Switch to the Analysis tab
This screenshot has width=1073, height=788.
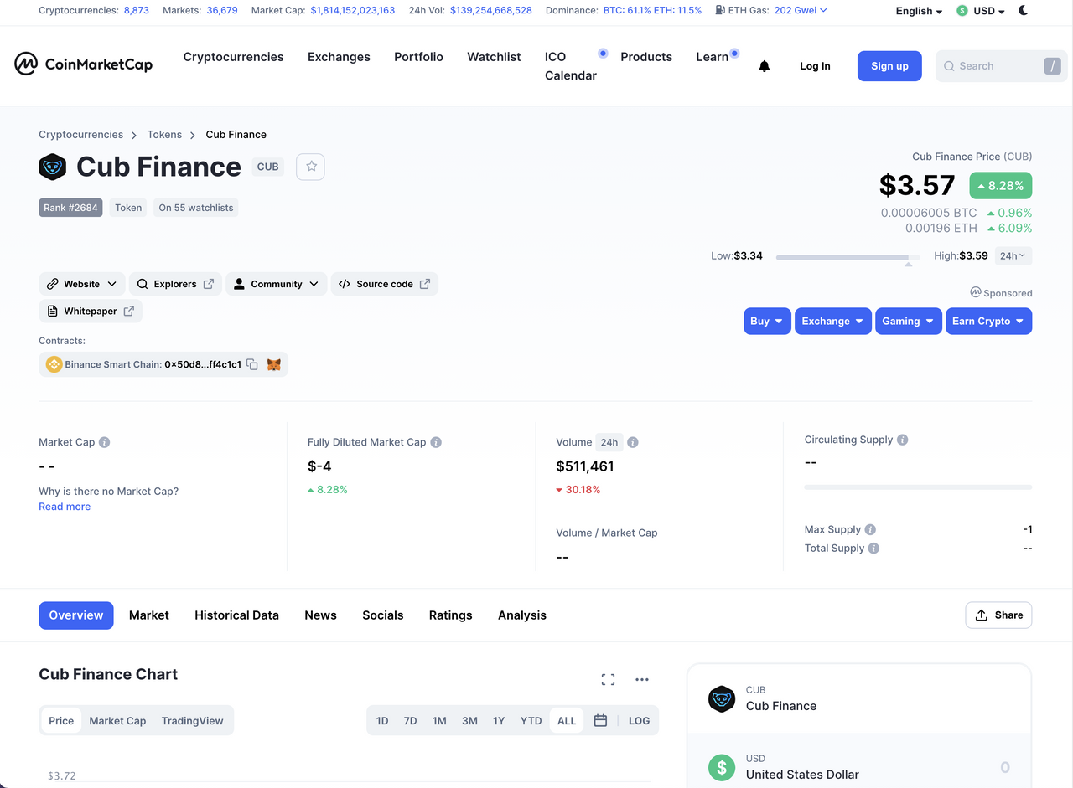tap(522, 615)
